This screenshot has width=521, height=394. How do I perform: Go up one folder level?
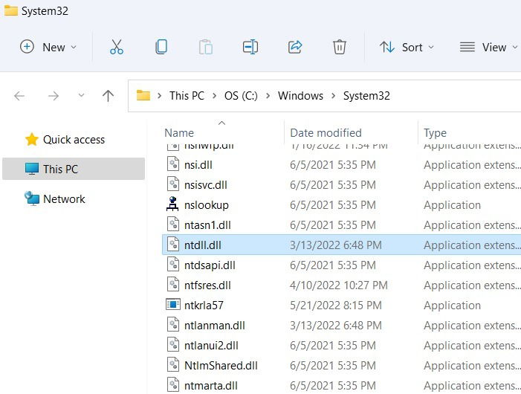tap(108, 96)
